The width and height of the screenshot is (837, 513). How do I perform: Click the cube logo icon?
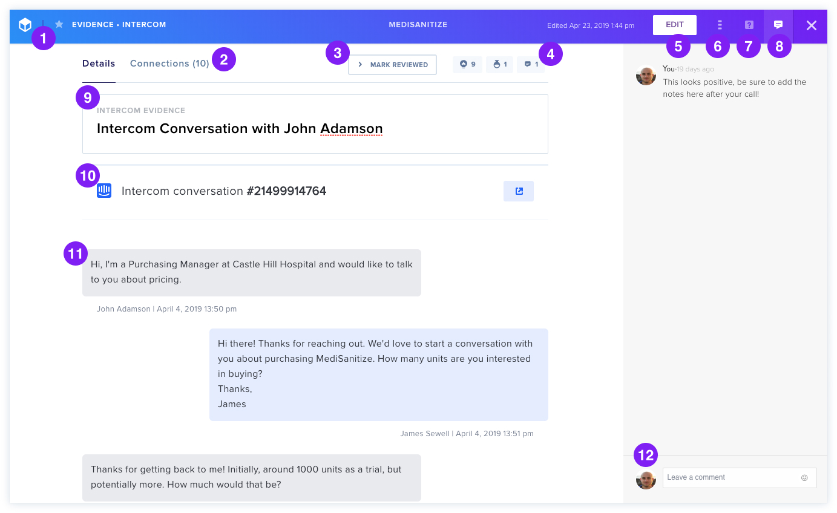pos(25,25)
